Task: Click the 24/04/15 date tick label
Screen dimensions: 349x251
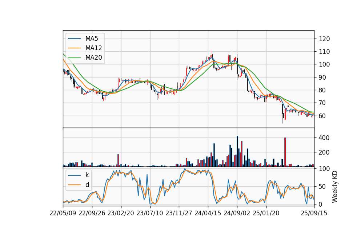Action: point(208,213)
